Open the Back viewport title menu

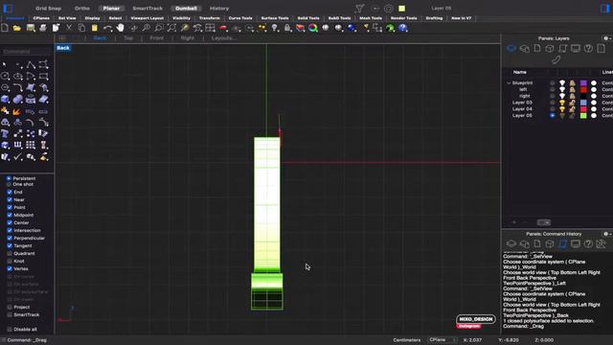[63, 48]
